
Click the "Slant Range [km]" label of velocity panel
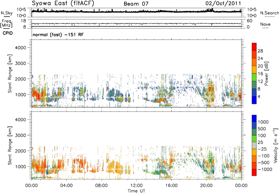[10, 146]
